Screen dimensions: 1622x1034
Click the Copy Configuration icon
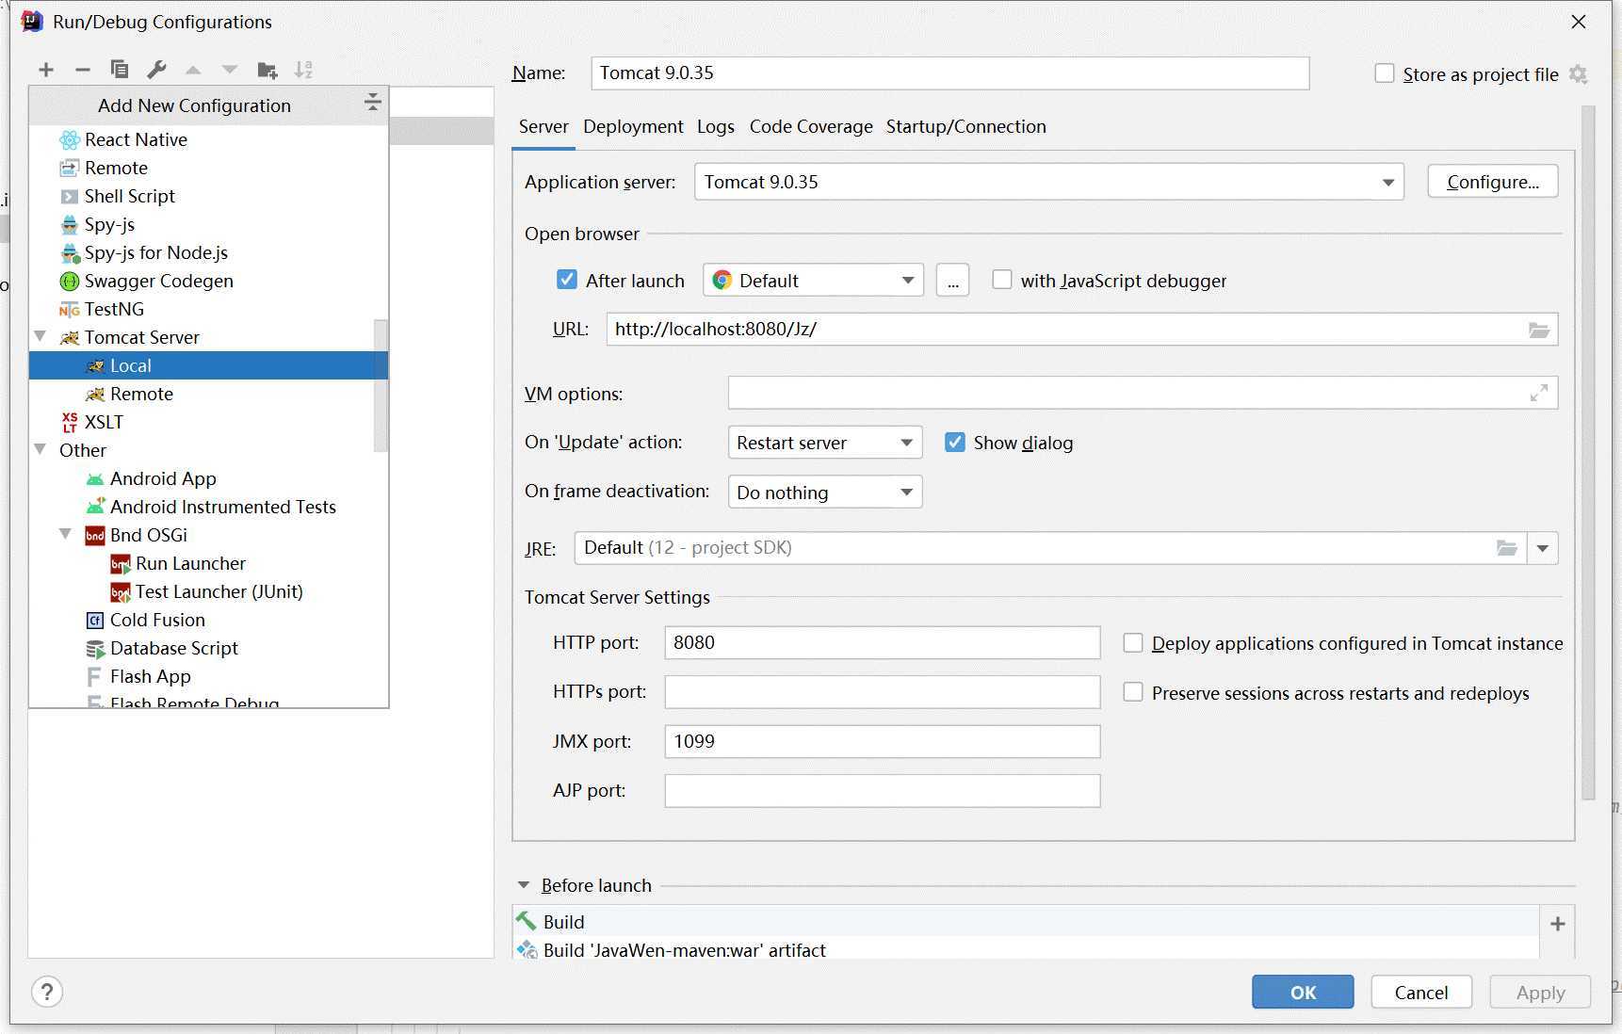click(x=120, y=70)
